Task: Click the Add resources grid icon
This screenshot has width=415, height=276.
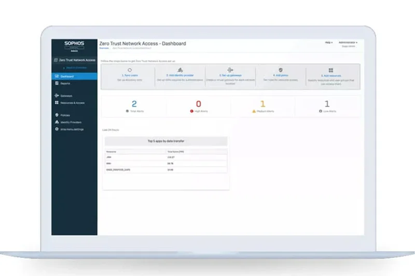Action: coord(331,70)
